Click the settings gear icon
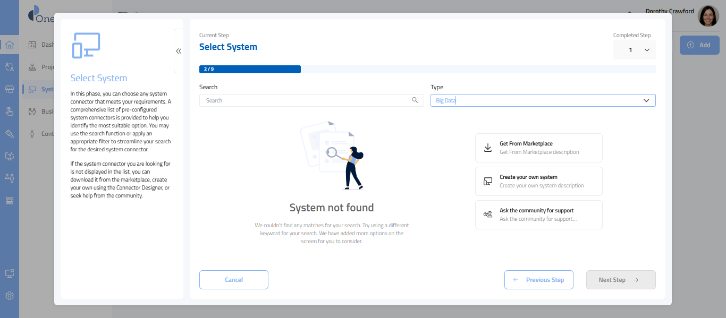726x318 pixels. pos(9,296)
